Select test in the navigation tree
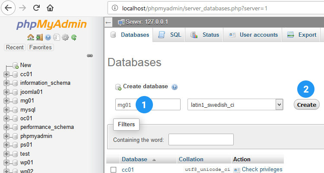The width and height of the screenshot is (324, 173). [x=25, y=154]
